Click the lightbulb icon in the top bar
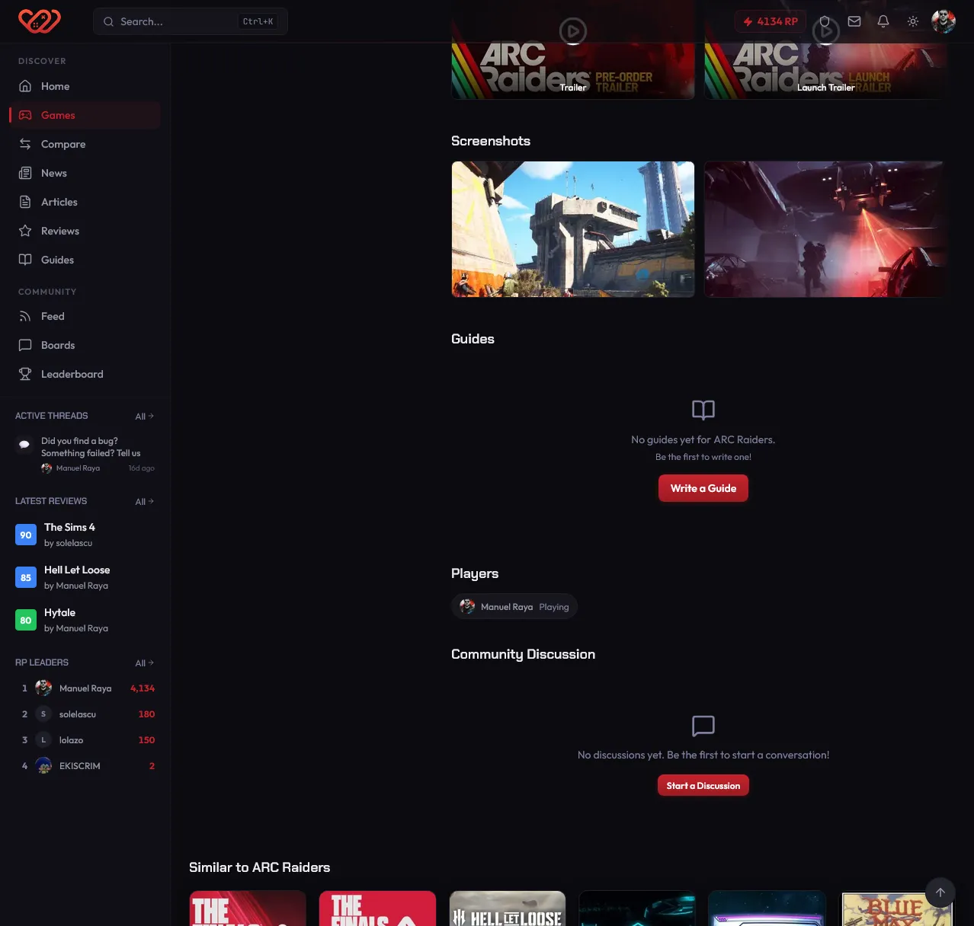 pos(825,21)
